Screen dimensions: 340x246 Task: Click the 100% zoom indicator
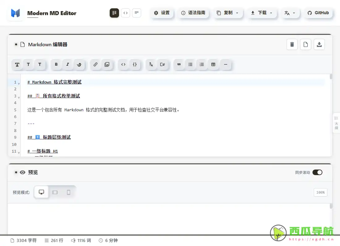coord(320,192)
